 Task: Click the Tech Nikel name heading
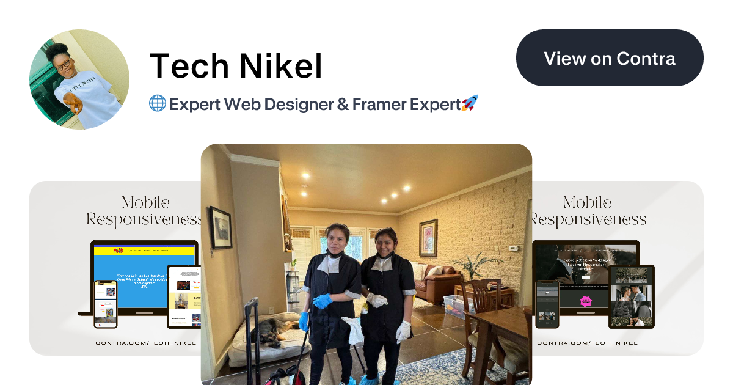coord(236,66)
